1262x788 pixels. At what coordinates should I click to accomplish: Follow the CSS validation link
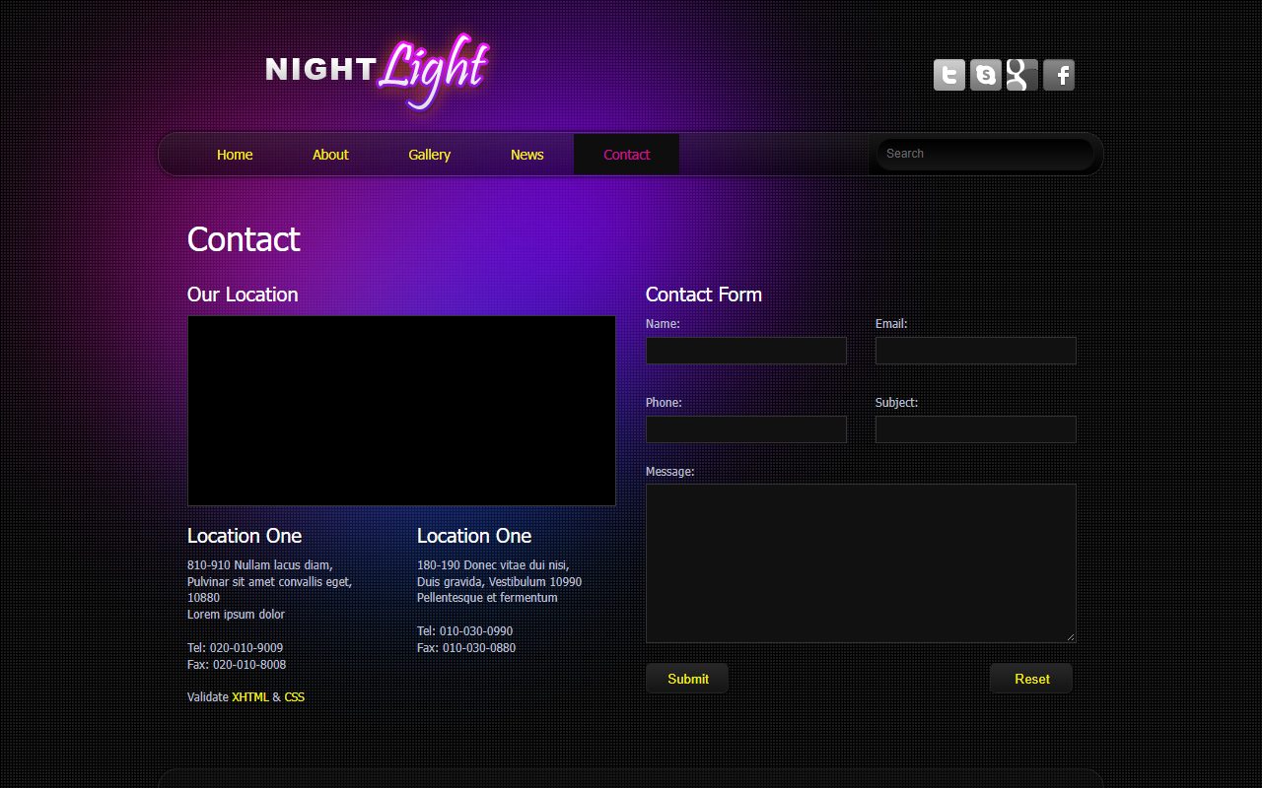tap(295, 697)
